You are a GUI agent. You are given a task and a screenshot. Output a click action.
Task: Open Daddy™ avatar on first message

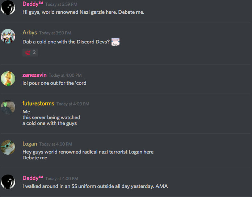(x=8, y=8)
